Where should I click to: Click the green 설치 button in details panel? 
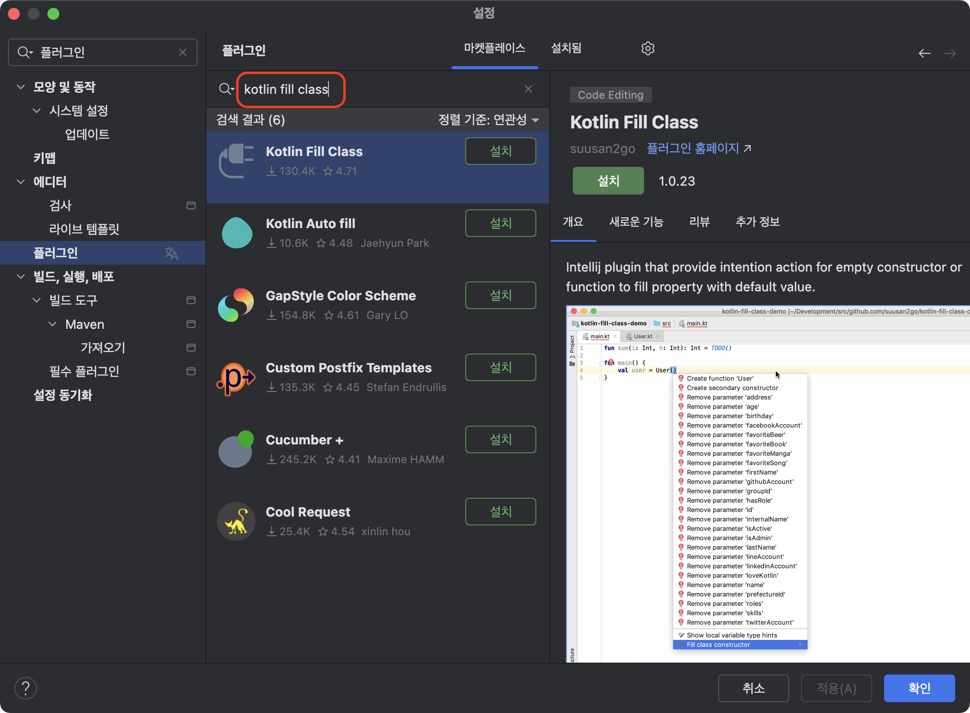608,181
